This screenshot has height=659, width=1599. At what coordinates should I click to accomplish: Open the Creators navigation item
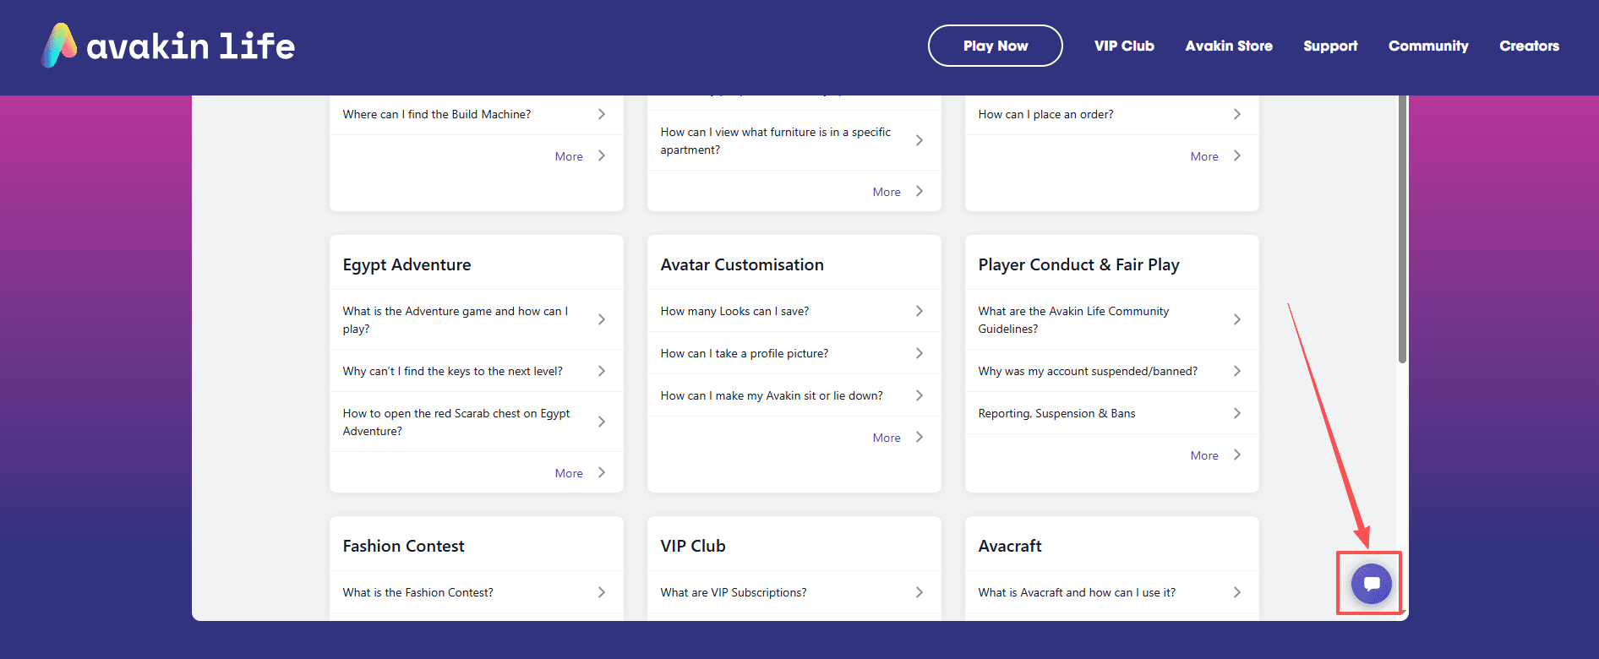[x=1529, y=46]
